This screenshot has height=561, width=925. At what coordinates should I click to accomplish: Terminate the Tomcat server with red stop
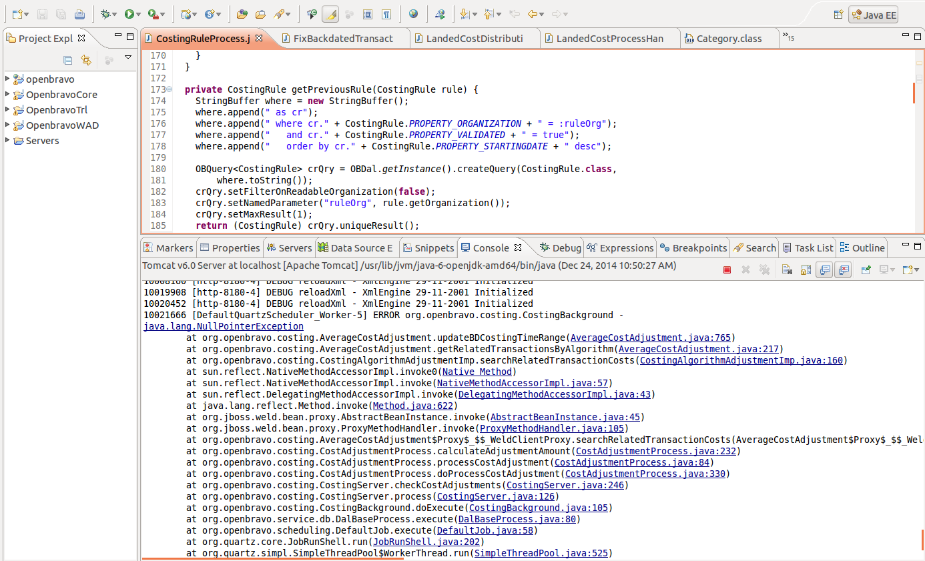(x=727, y=269)
